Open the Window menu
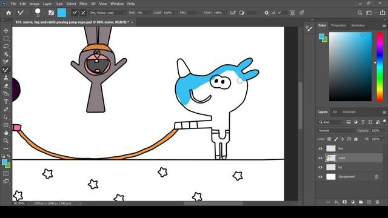 pos(117,4)
